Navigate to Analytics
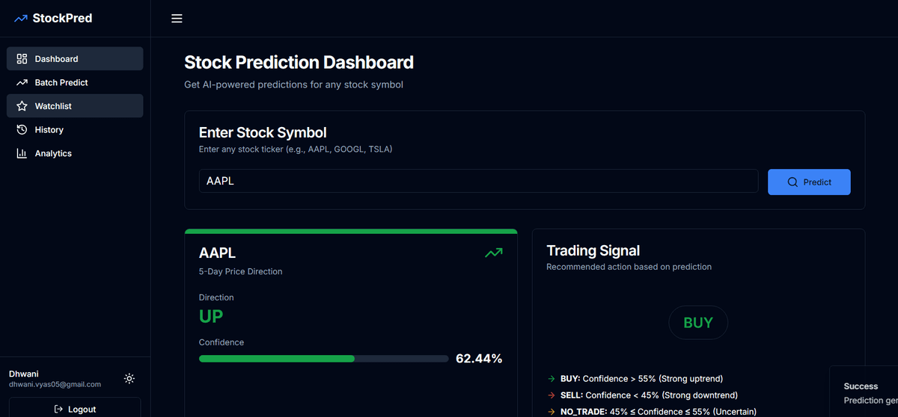898x417 pixels. pyautogui.click(x=53, y=153)
